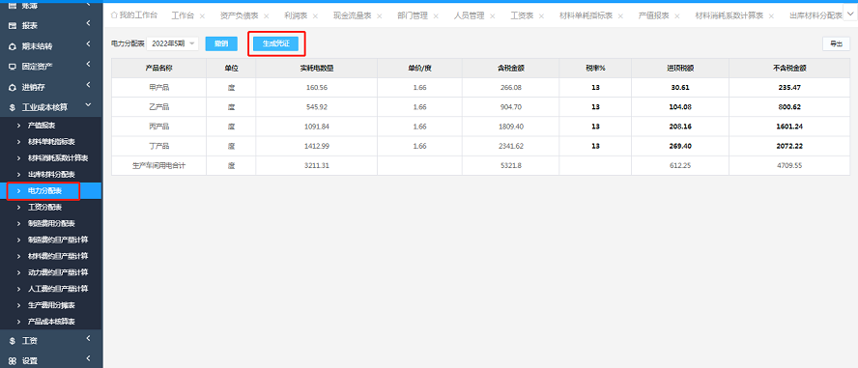Open 制造费用分配表 in the sidebar
The width and height of the screenshot is (858, 368).
(x=51, y=224)
